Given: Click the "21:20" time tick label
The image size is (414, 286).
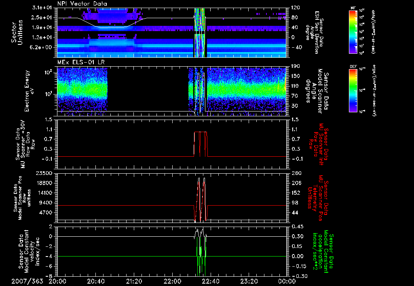Looking at the screenshot, I should point(134,281).
